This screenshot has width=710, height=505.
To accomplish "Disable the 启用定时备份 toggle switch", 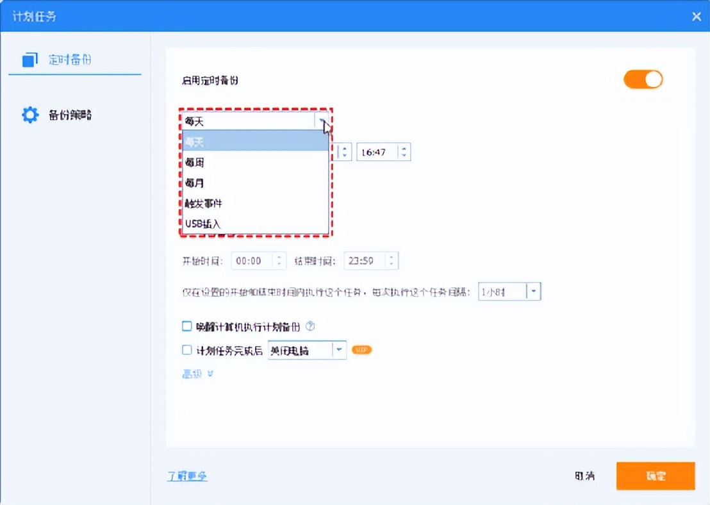I will coord(643,79).
